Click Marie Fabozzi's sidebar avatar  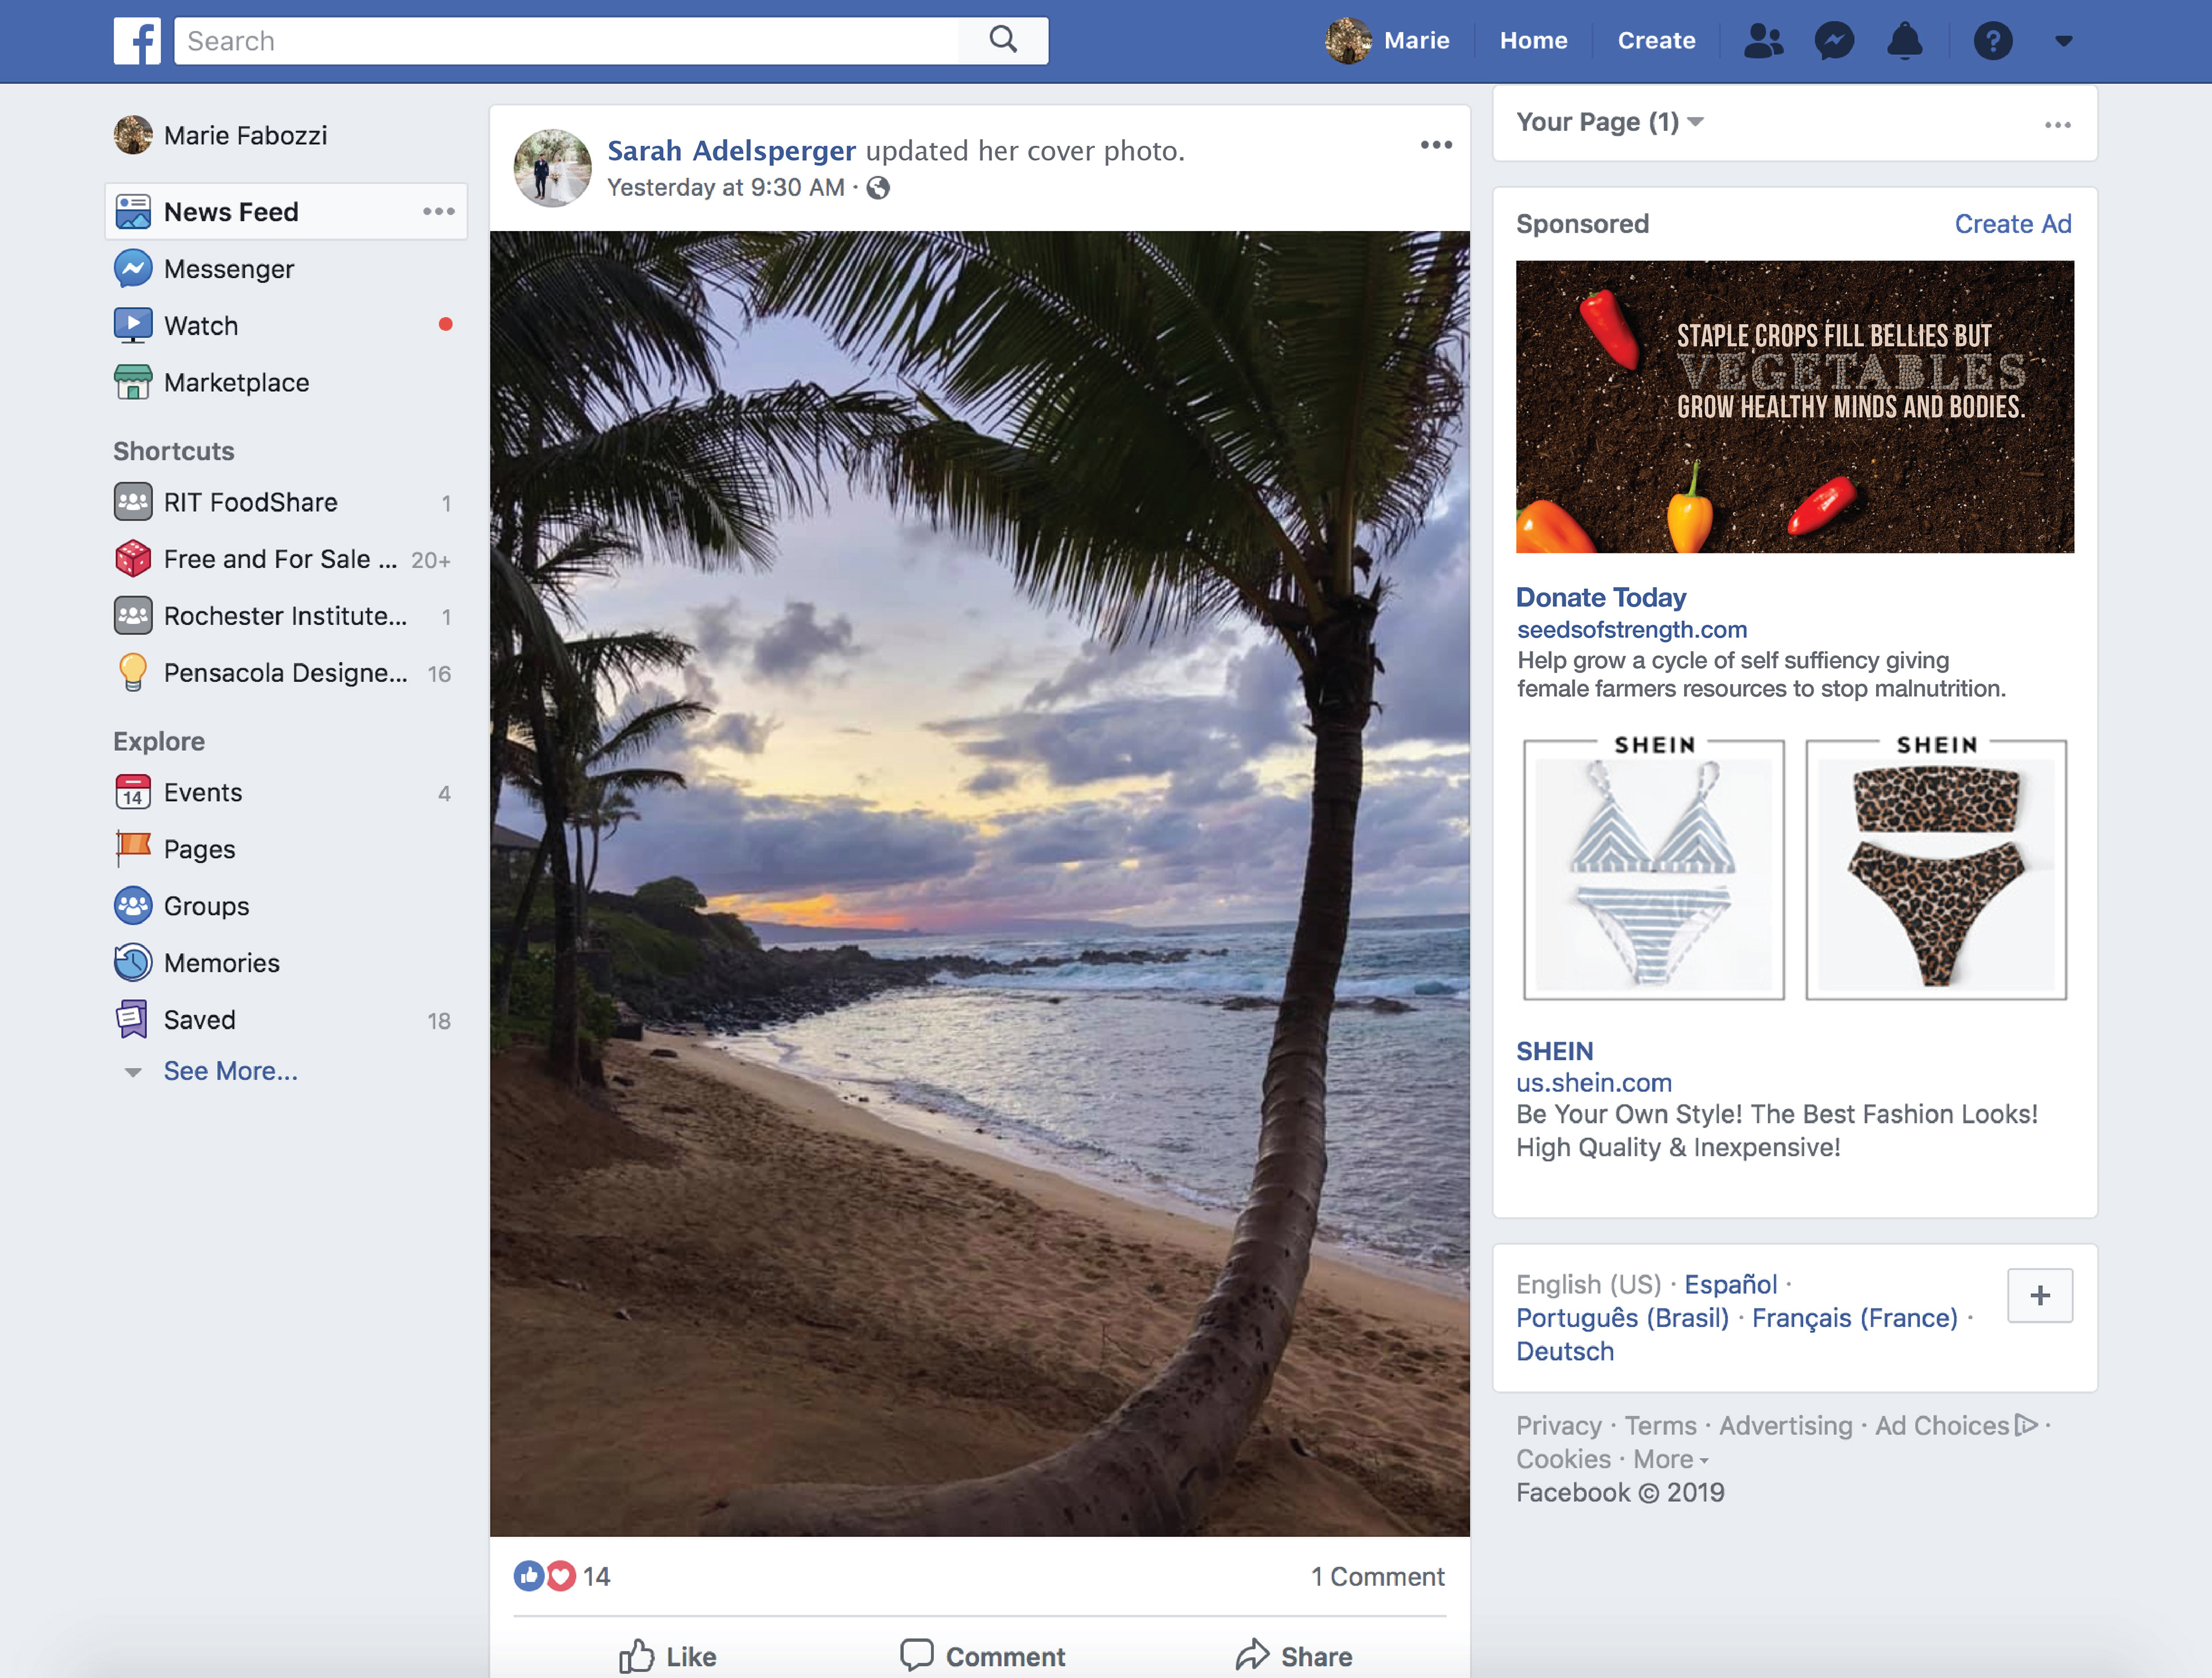pos(133,135)
